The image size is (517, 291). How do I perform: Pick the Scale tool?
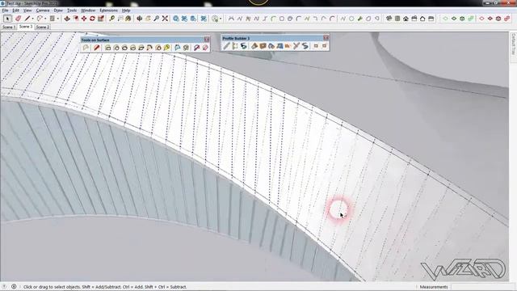[x=101, y=19]
